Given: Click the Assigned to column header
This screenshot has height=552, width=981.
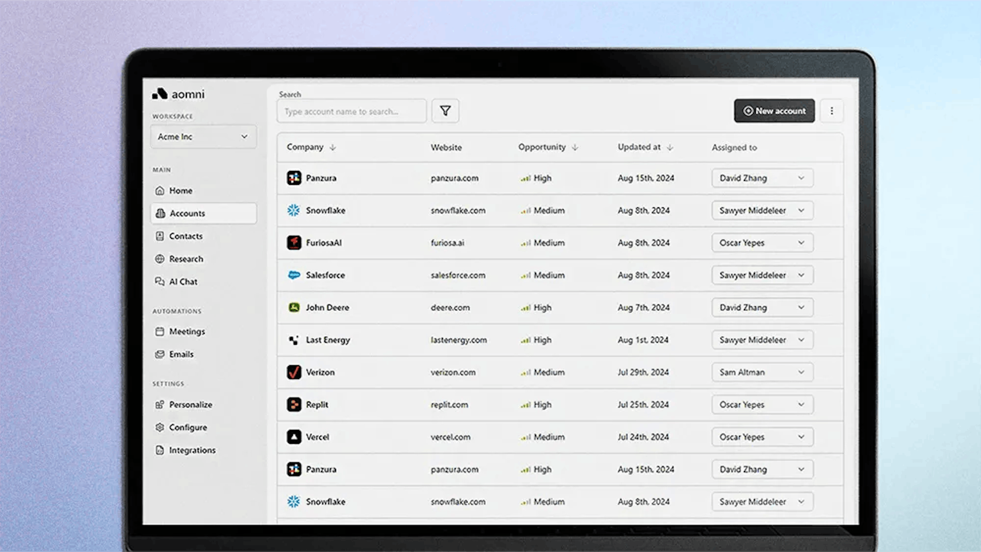Looking at the screenshot, I should pos(734,147).
